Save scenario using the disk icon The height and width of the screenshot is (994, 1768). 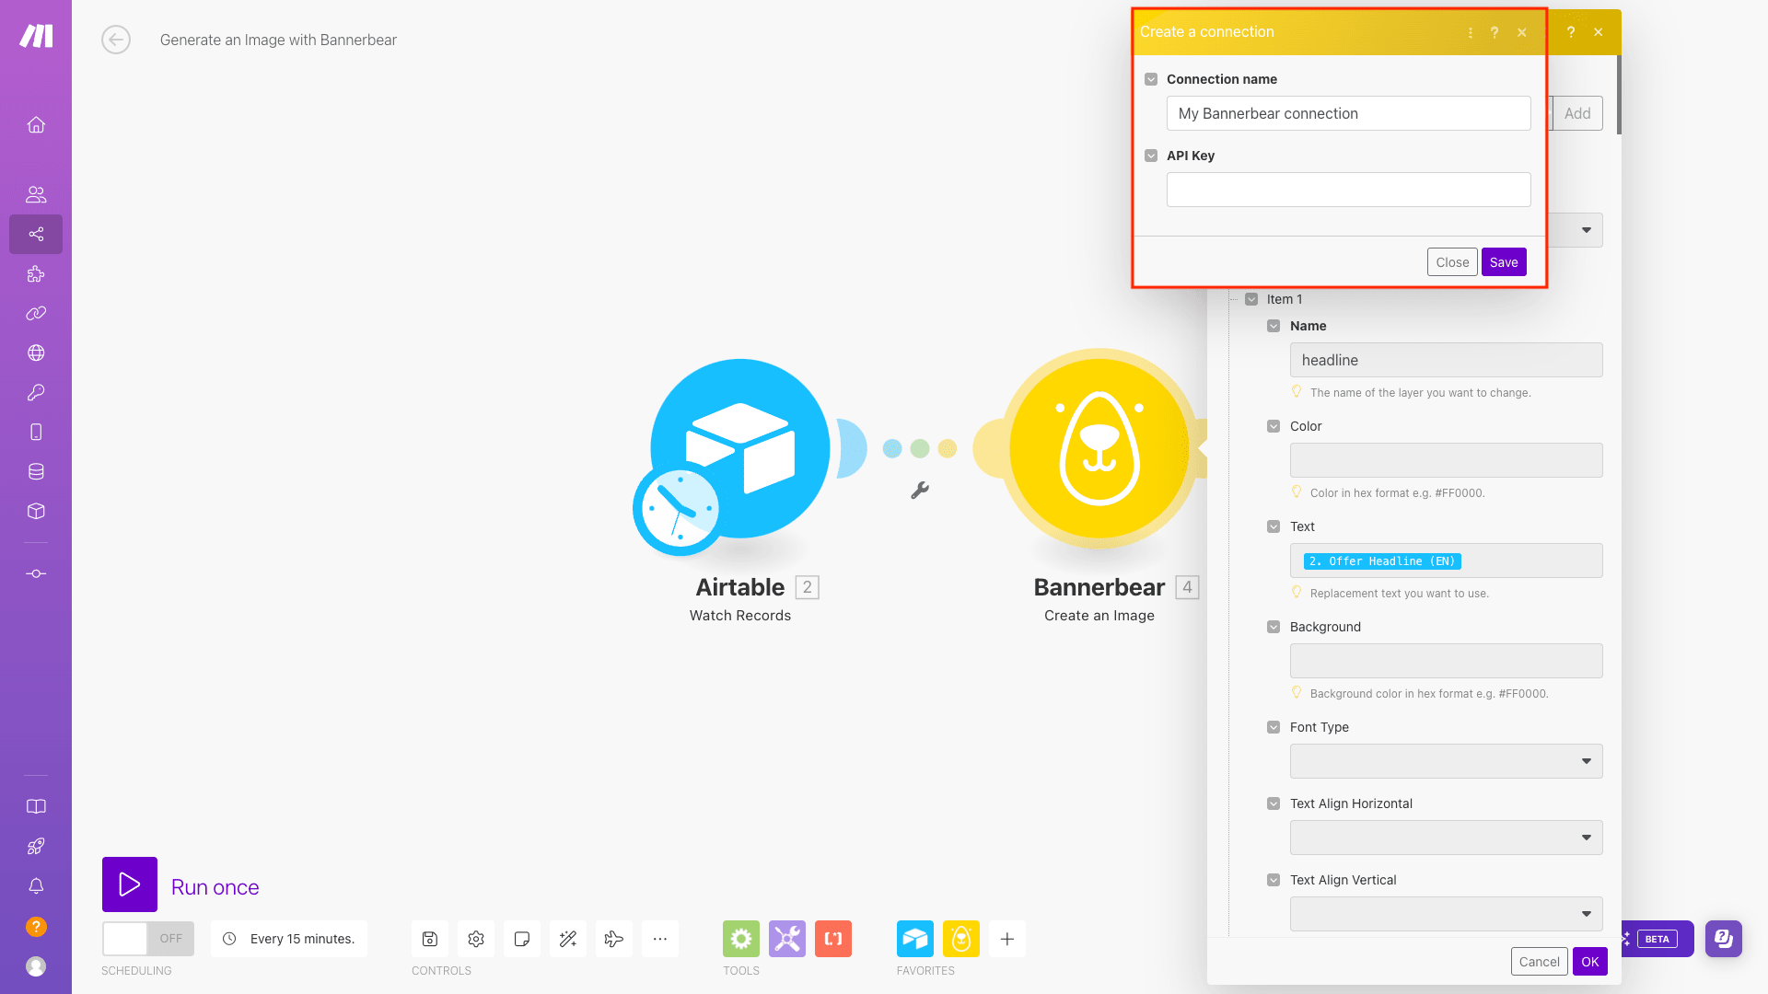coord(430,939)
